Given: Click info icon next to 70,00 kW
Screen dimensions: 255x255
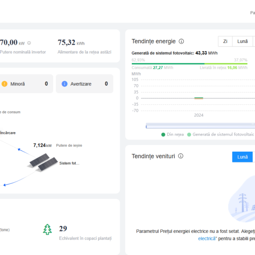Looking at the screenshot, I should (x=29, y=43).
